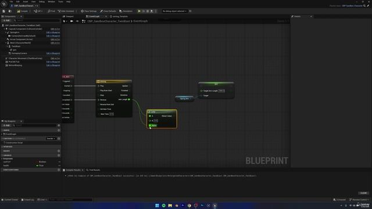Click the graph overview grid icon in breadcrumb bar
The width and height of the screenshot is (372, 209).
(84, 21)
